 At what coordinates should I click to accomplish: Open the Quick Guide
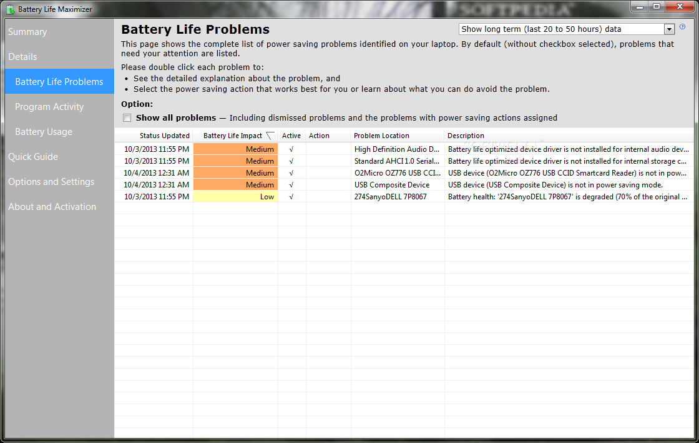pos(33,157)
